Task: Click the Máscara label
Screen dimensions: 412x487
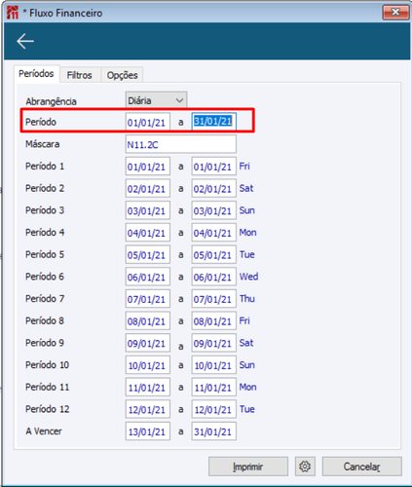Action: click(43, 144)
